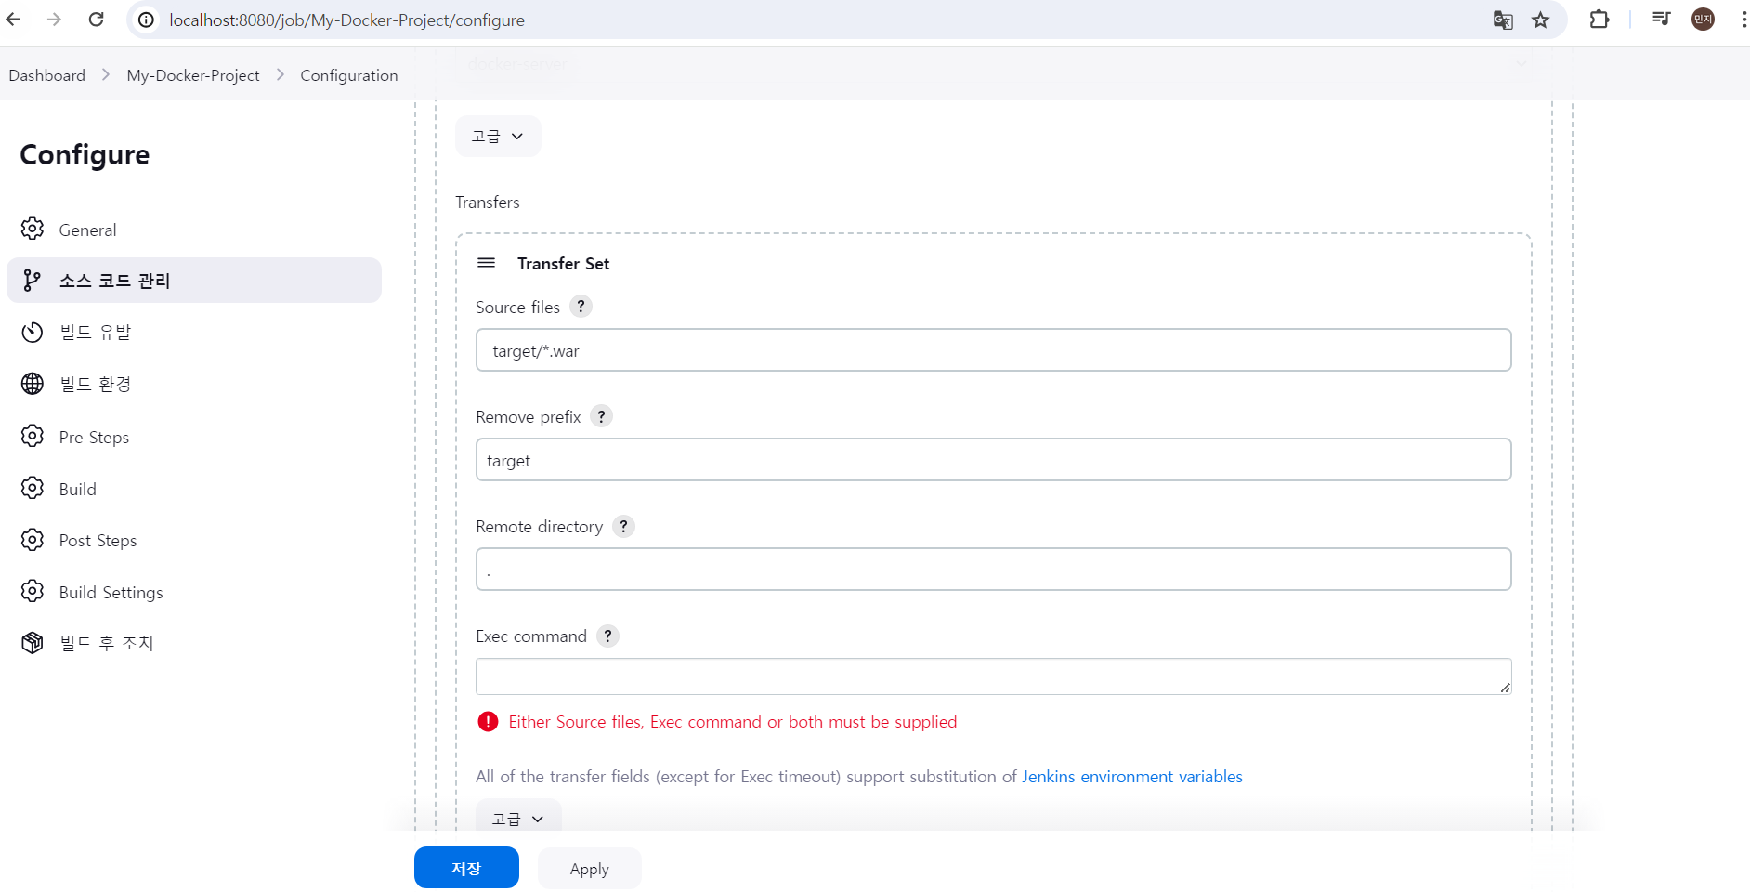Open the Remove prefix help icon
Viewport: 1750px width, 892px height.
601,416
